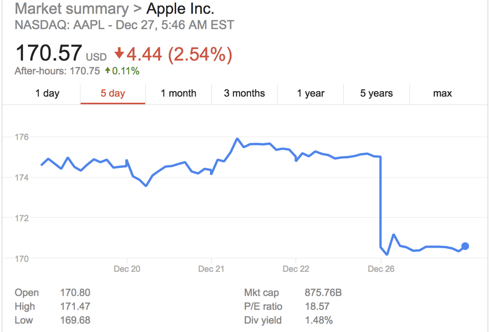Show the max range chart
This screenshot has width=489, height=332.
click(x=443, y=93)
